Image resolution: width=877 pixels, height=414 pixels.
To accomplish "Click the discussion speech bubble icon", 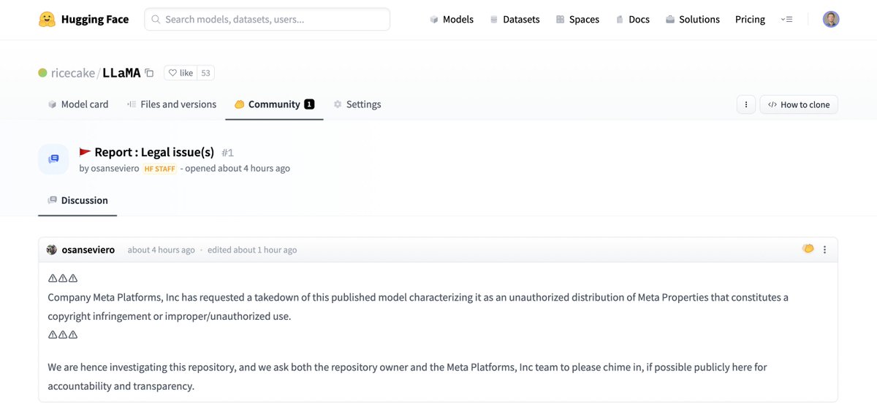I will pyautogui.click(x=53, y=159).
